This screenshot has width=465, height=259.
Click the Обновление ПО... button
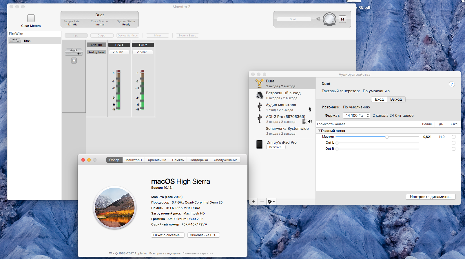click(x=204, y=235)
